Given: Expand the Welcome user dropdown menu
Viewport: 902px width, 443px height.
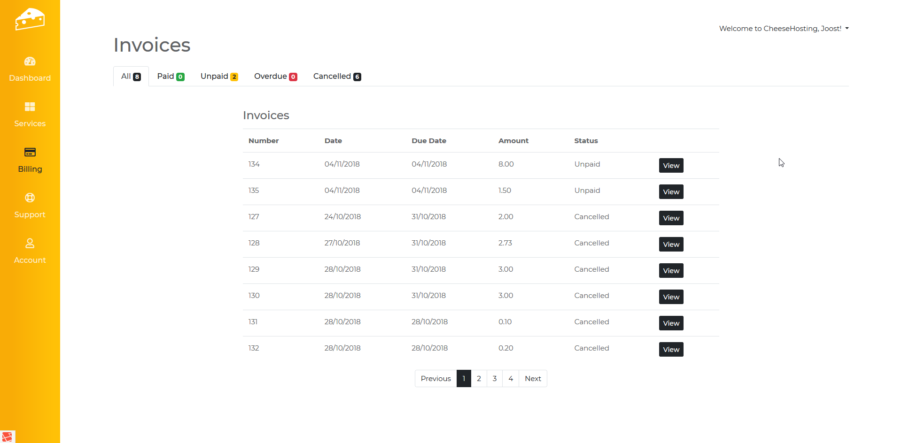Looking at the screenshot, I should pyautogui.click(x=784, y=29).
